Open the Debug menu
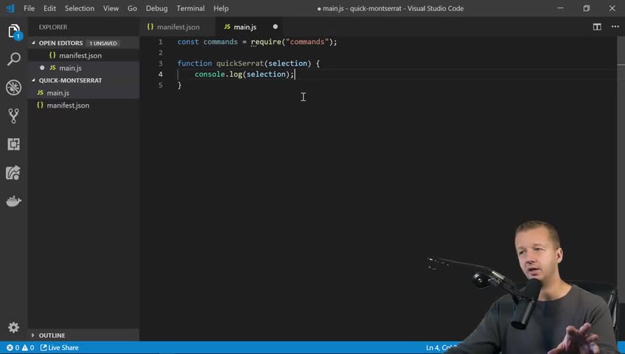 157,8
